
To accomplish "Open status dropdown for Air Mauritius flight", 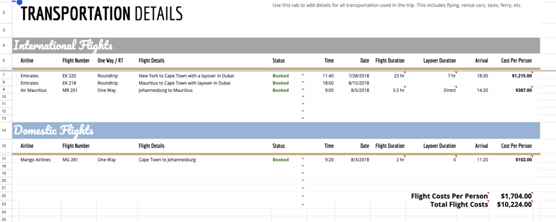I will (x=303, y=89).
